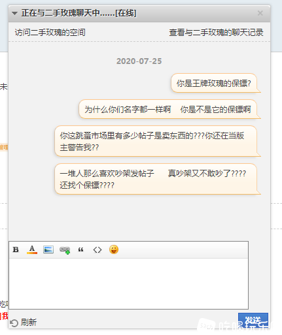Toggle bold text formatting

16,249
